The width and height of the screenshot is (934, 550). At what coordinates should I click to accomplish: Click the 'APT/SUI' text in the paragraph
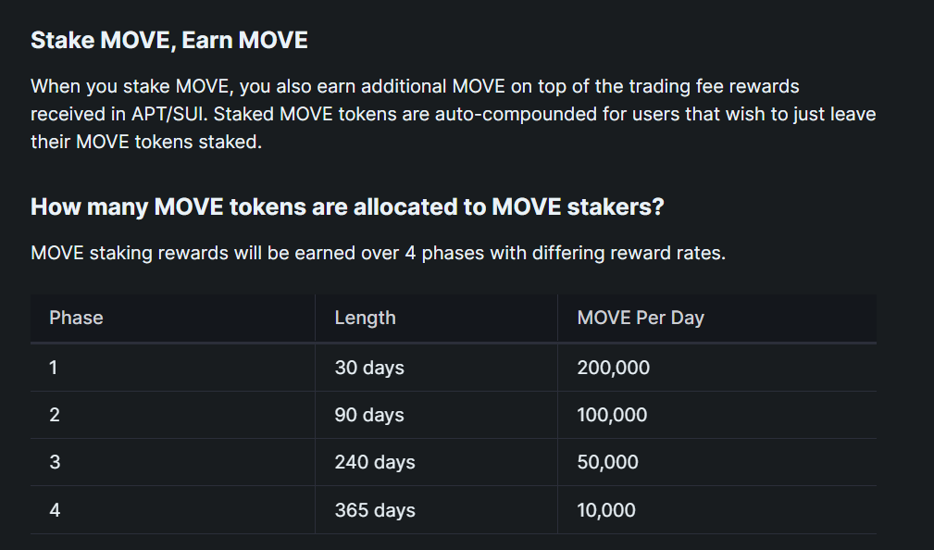tap(169, 114)
